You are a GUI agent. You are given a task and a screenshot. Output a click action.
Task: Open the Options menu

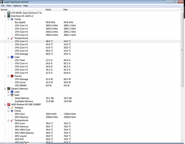[17, 6]
